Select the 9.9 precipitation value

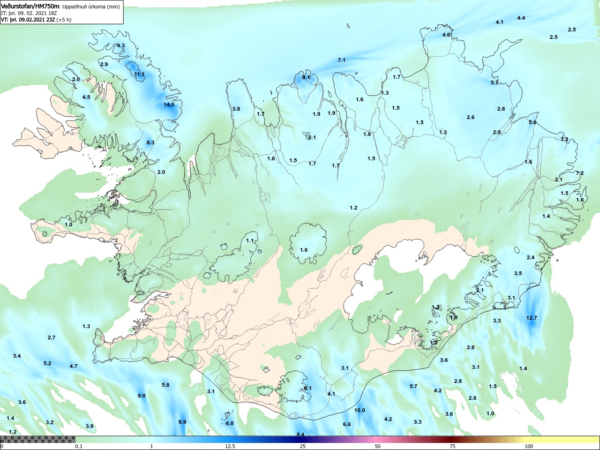182,422
